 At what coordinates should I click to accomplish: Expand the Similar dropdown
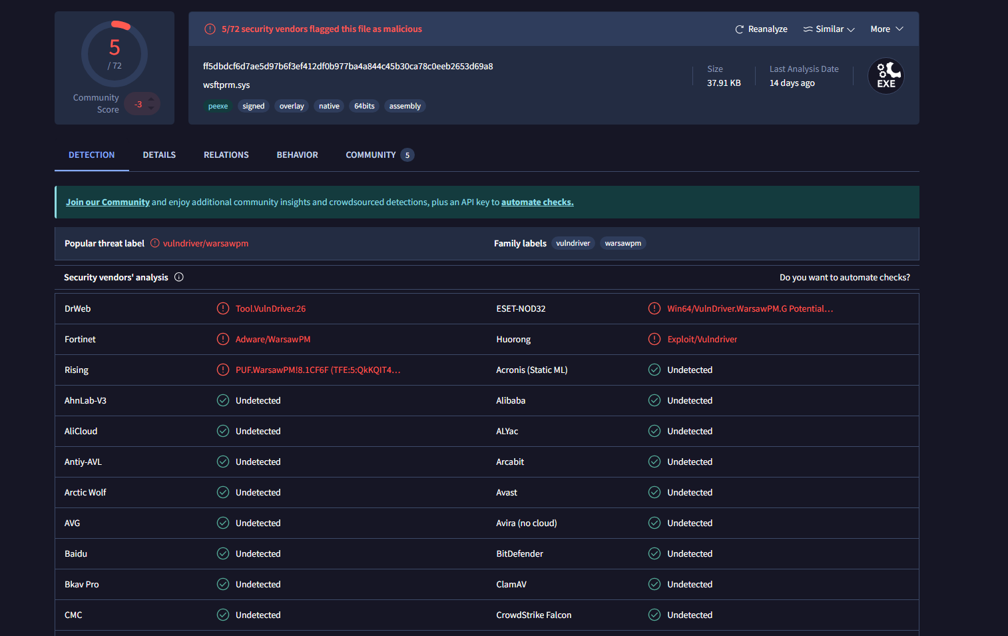[829, 29]
